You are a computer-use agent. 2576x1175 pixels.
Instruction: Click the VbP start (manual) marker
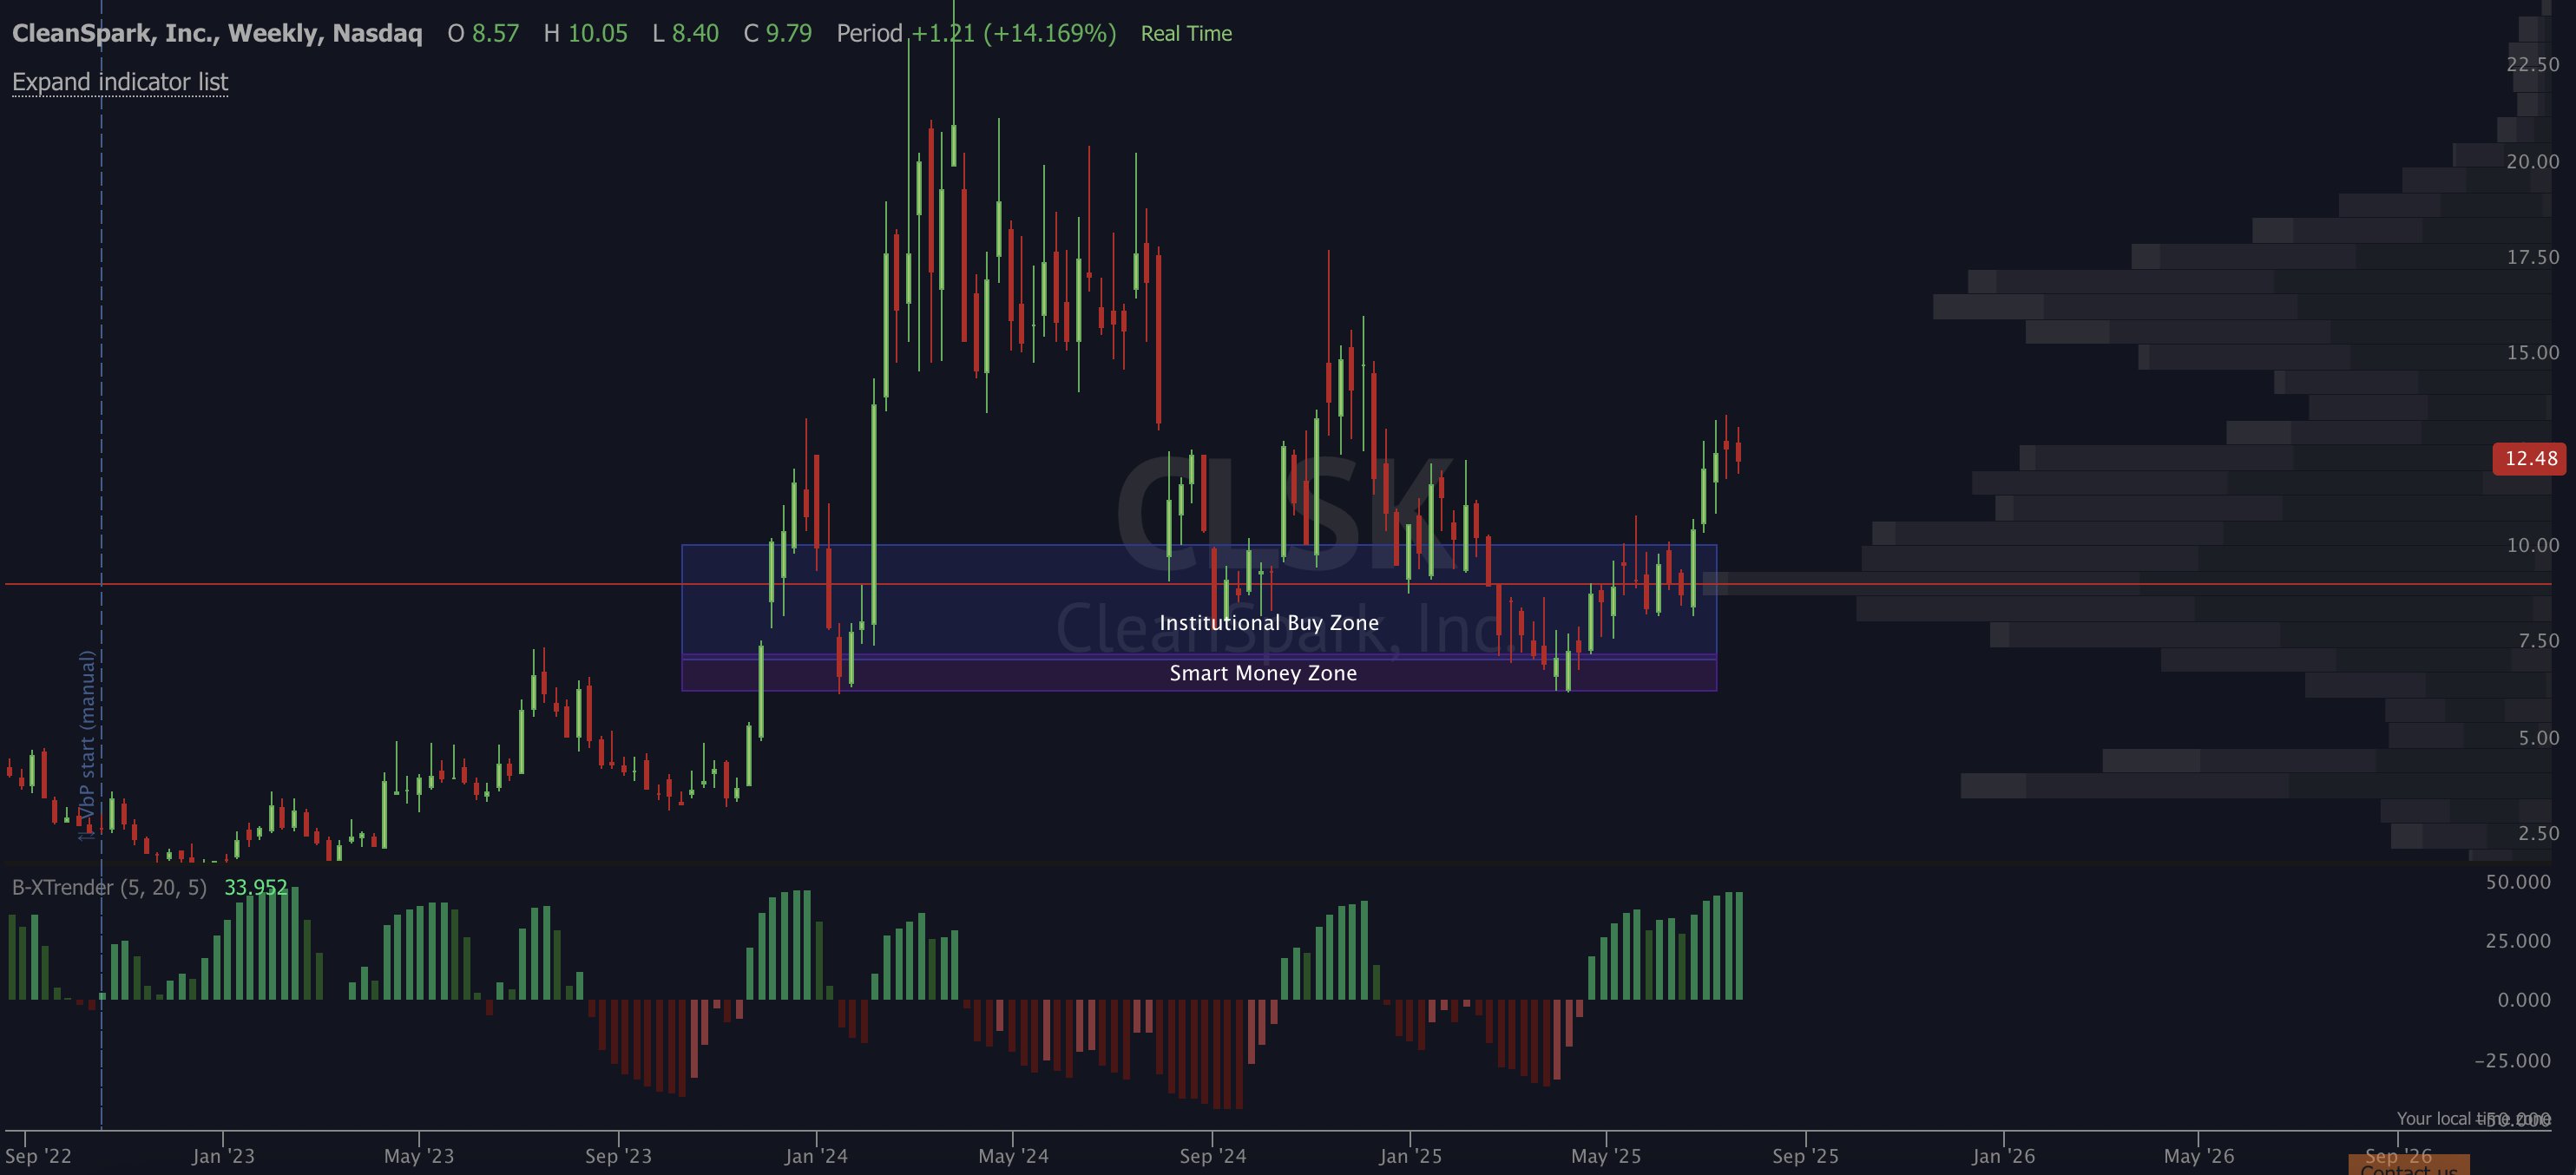pyautogui.click(x=88, y=745)
